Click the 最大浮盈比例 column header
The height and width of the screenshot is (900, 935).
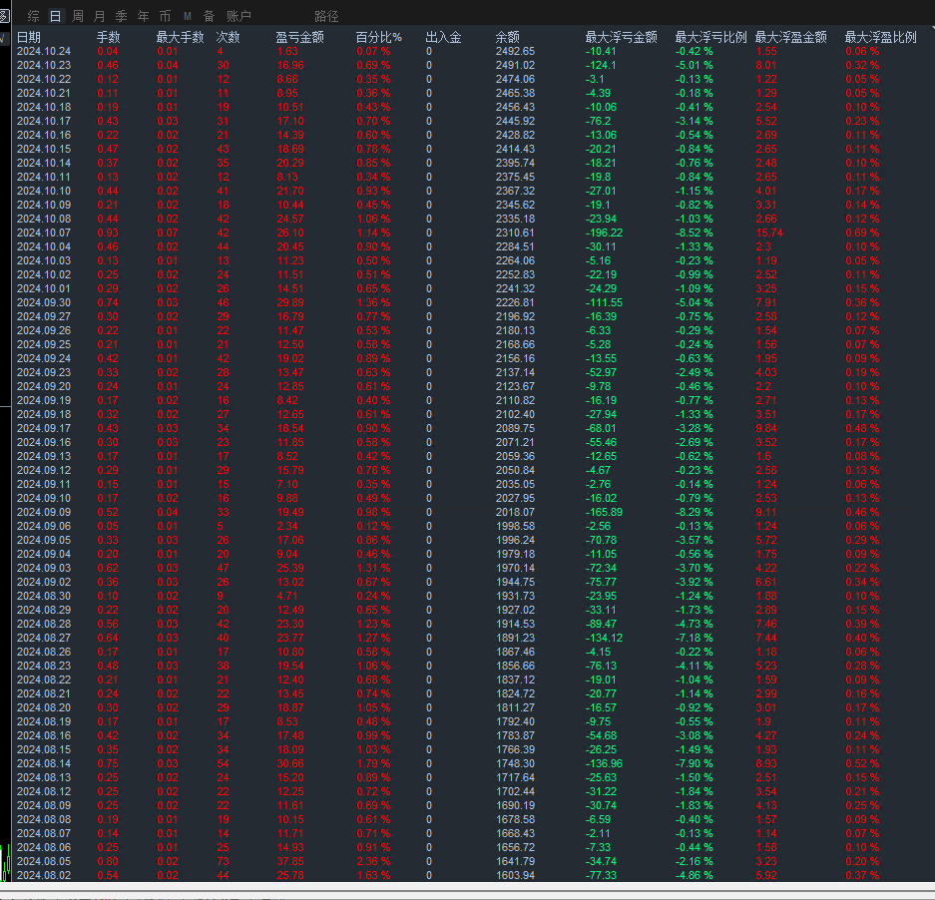880,37
